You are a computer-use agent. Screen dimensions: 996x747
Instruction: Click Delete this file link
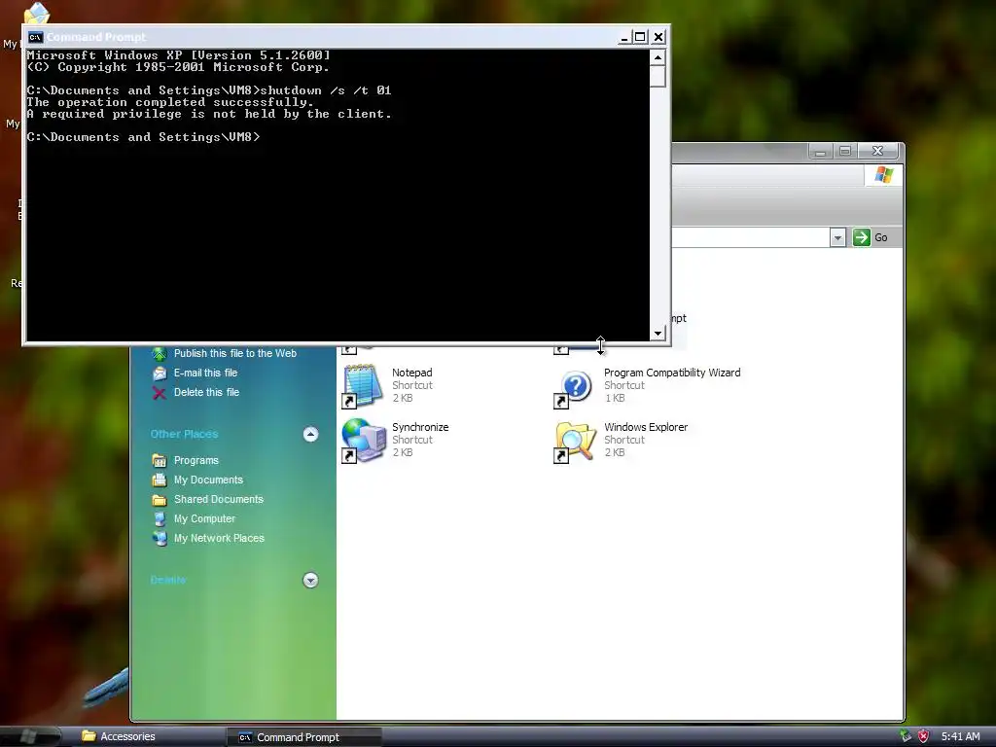click(x=206, y=393)
